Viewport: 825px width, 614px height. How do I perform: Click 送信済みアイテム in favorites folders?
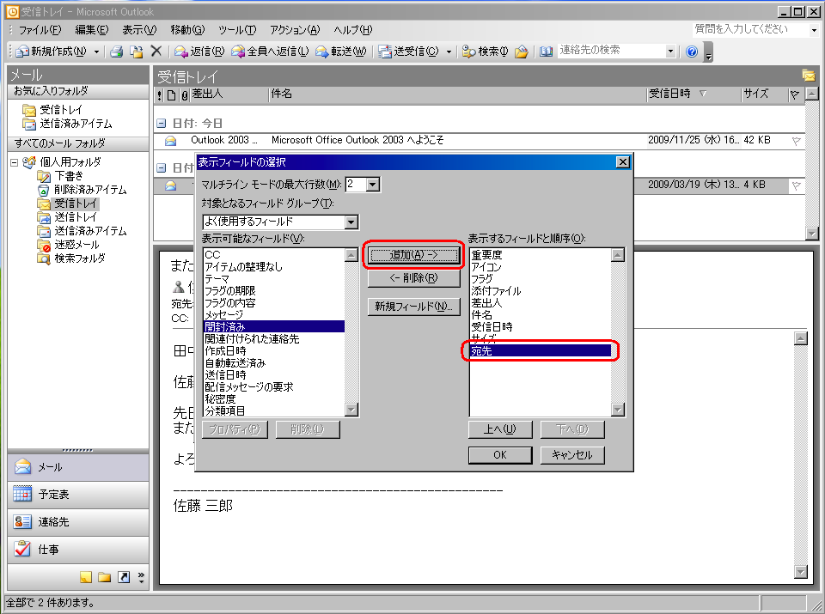(76, 124)
